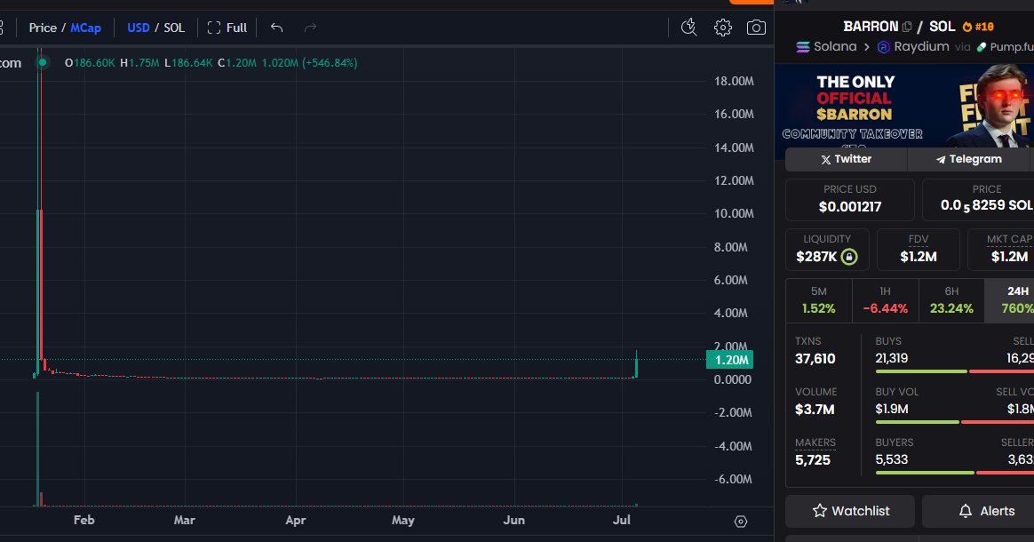Click the Feb label on time axis
Viewport: 1034px width, 542px height.
pos(84,521)
